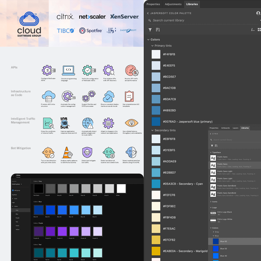
Task: Click the 'Use comprehensive IAC templates' clipboard icon
Action: tap(129, 96)
